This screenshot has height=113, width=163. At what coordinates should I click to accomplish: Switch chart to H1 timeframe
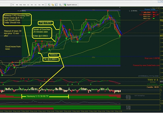point(28,5)
